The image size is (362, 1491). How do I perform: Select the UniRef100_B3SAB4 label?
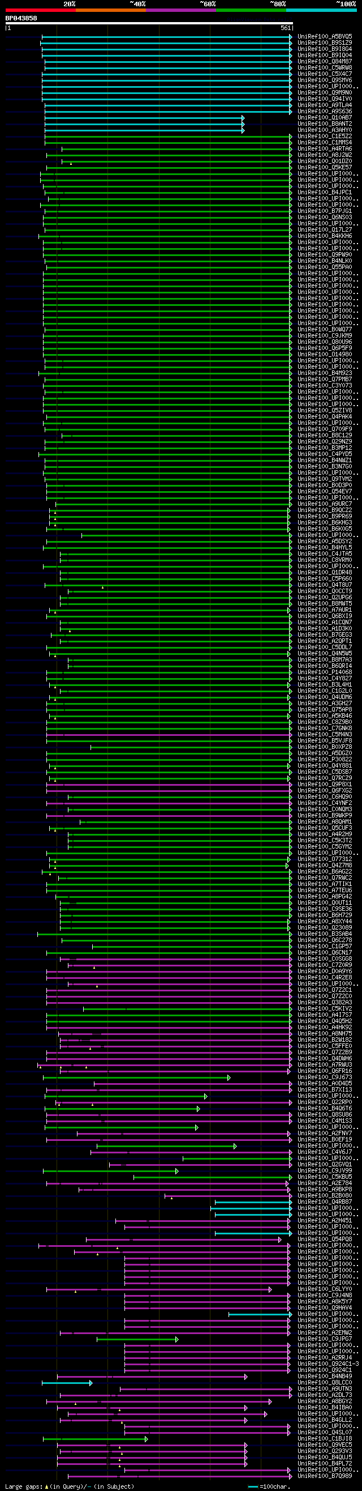coord(325,934)
